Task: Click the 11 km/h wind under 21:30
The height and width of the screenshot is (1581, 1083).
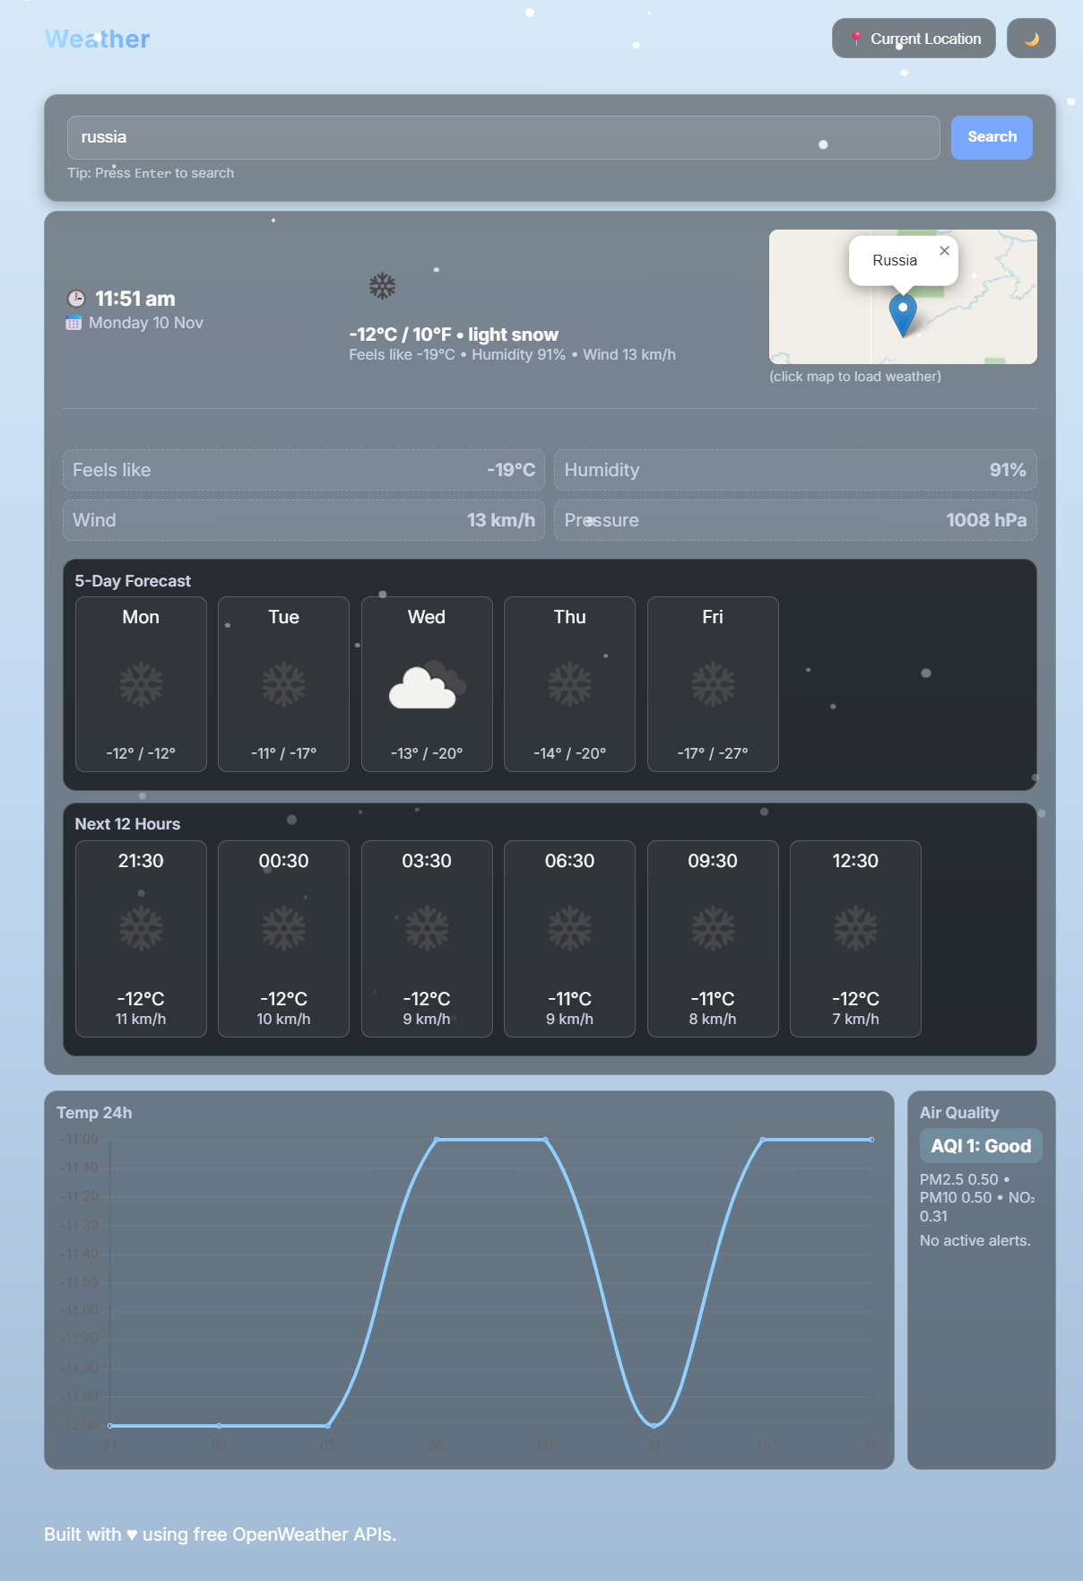Action: [141, 1020]
